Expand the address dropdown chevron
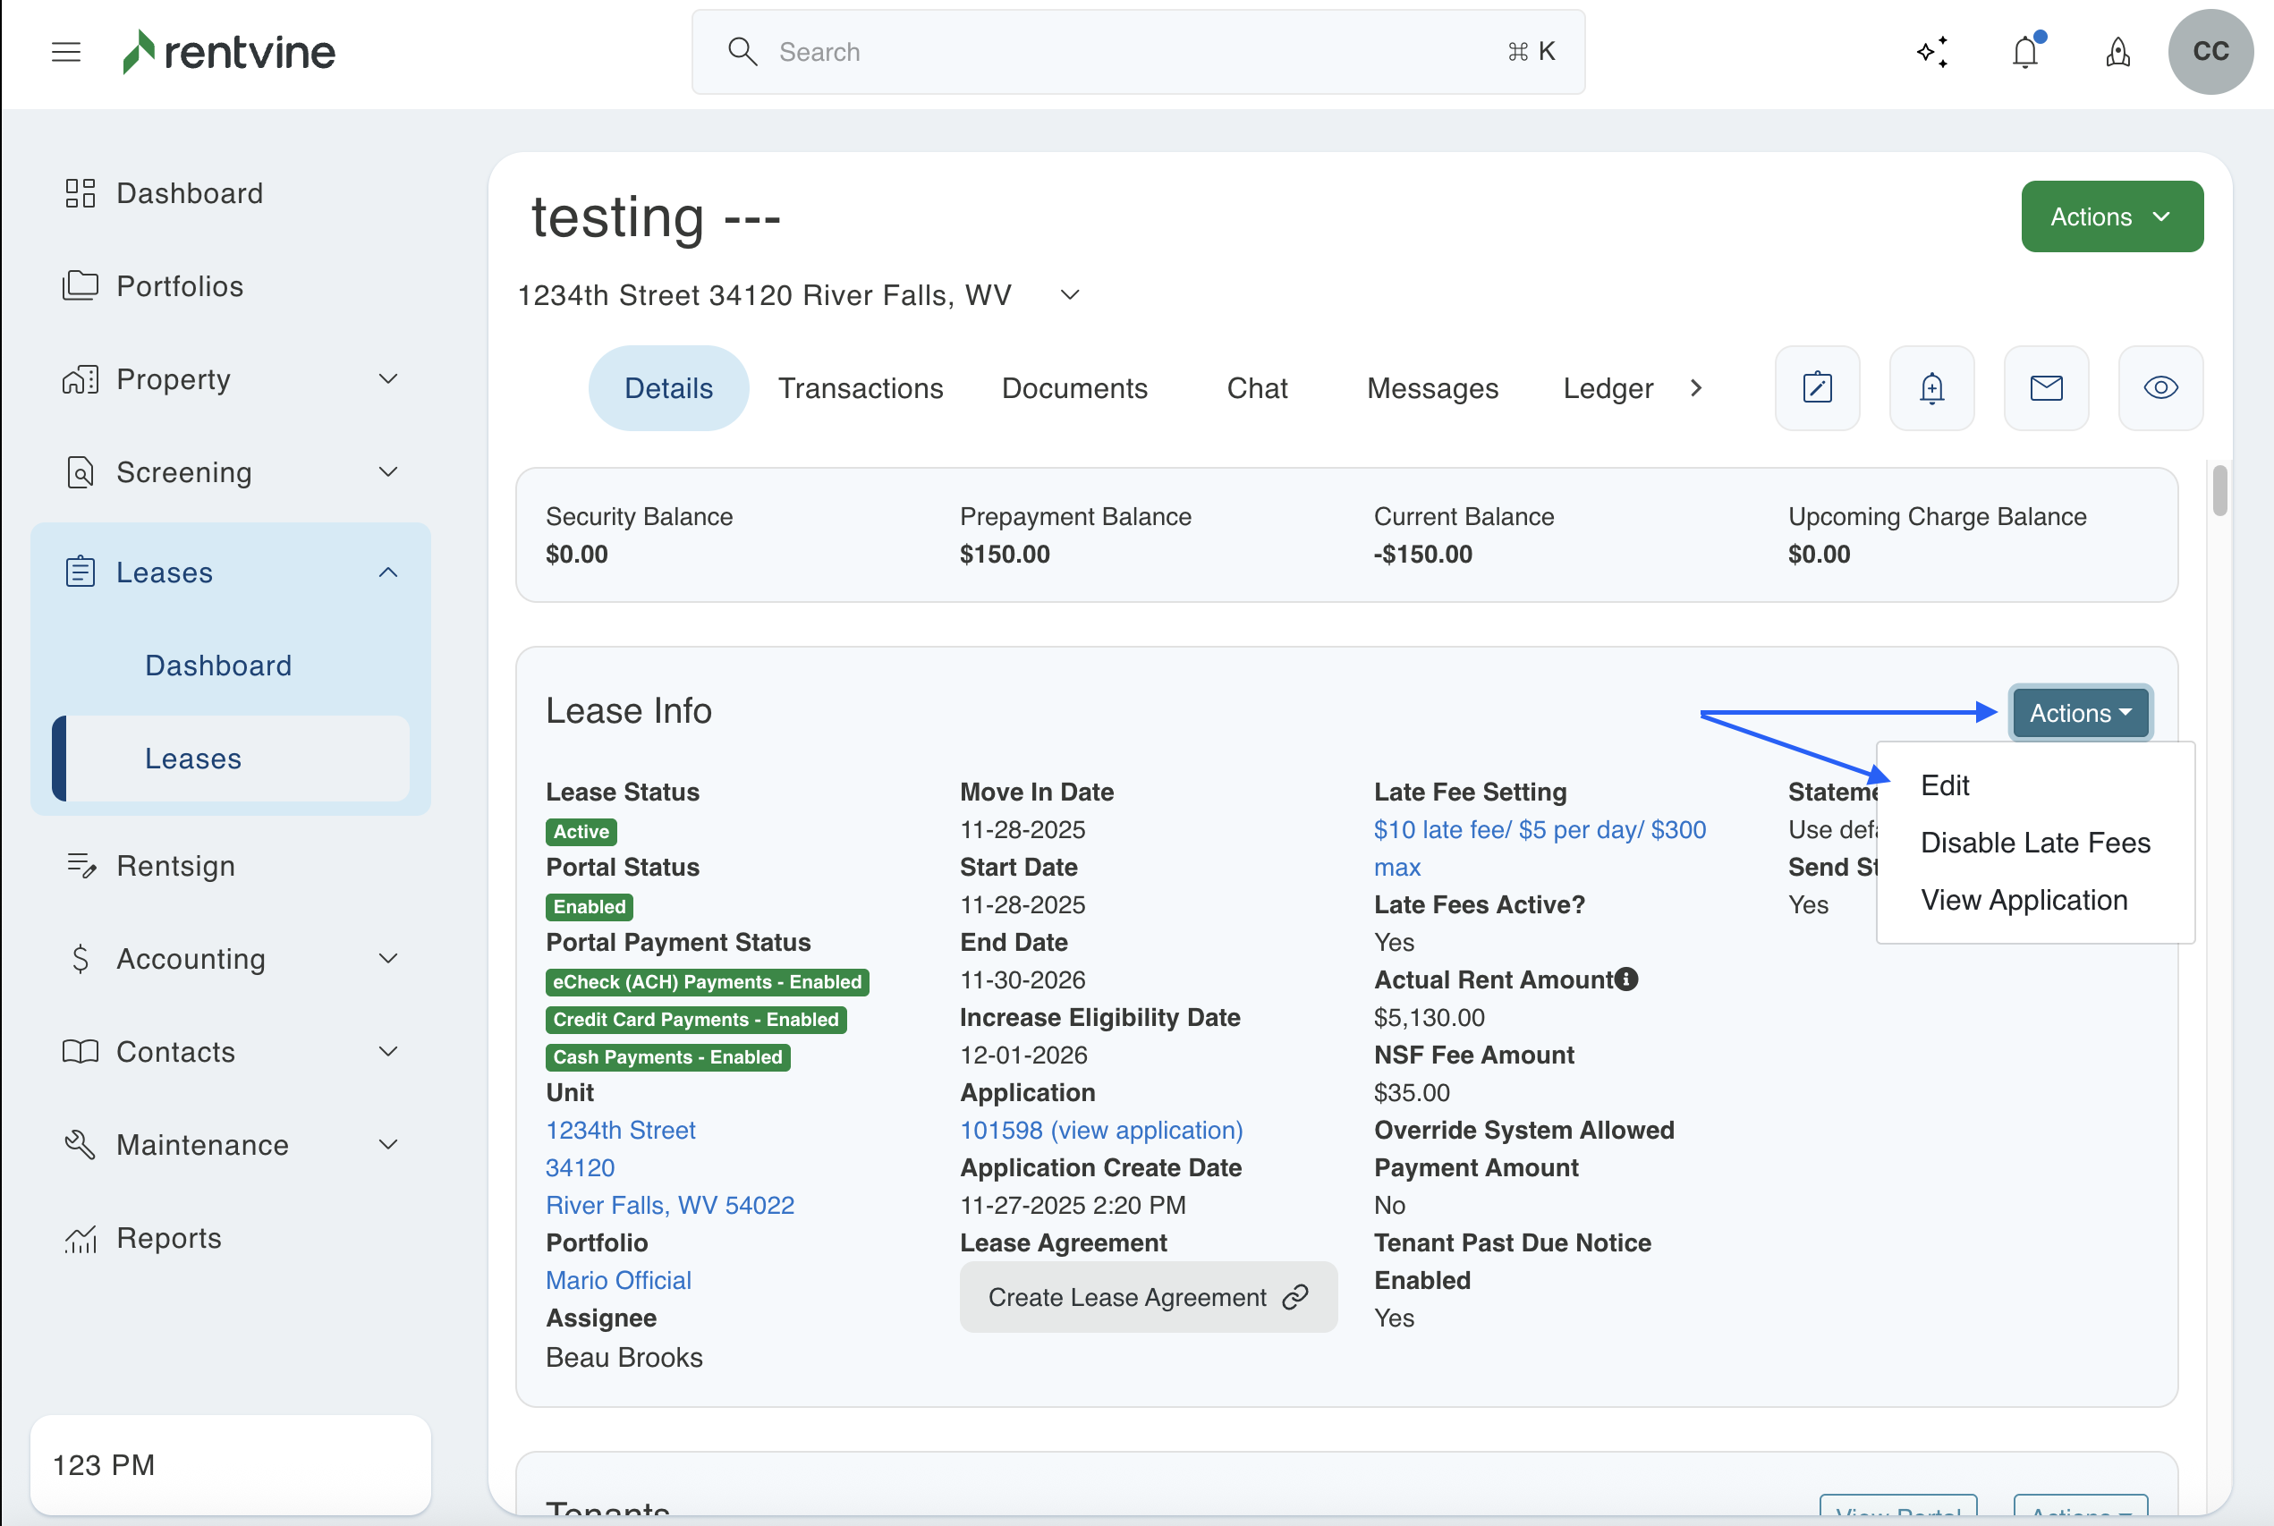Screen dimensions: 2274x1526 [x=1069, y=295]
